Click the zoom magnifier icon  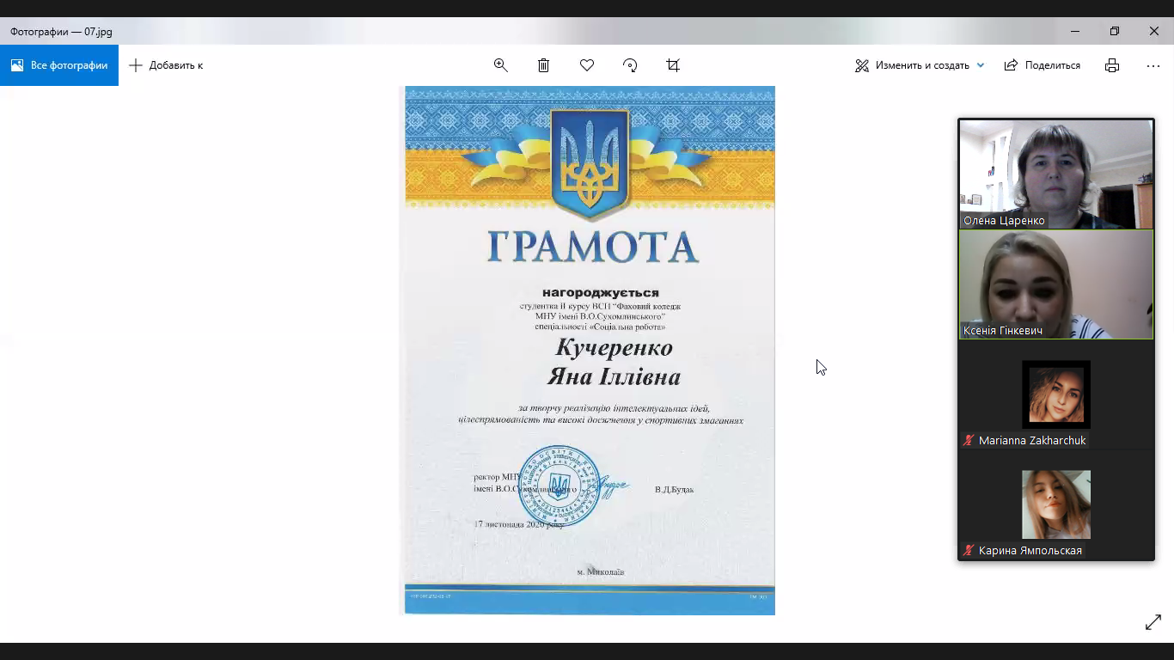click(x=501, y=65)
